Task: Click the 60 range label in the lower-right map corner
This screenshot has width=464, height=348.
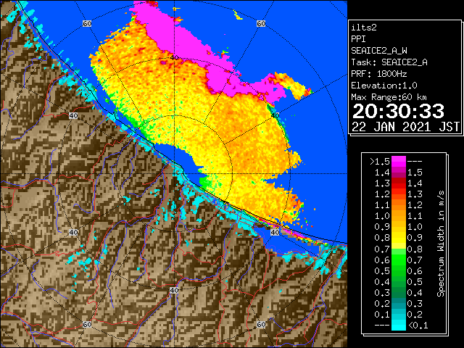Action: [x=261, y=324]
